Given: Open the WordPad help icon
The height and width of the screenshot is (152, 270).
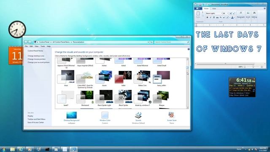Looking at the screenshot, I should (x=265, y=8).
